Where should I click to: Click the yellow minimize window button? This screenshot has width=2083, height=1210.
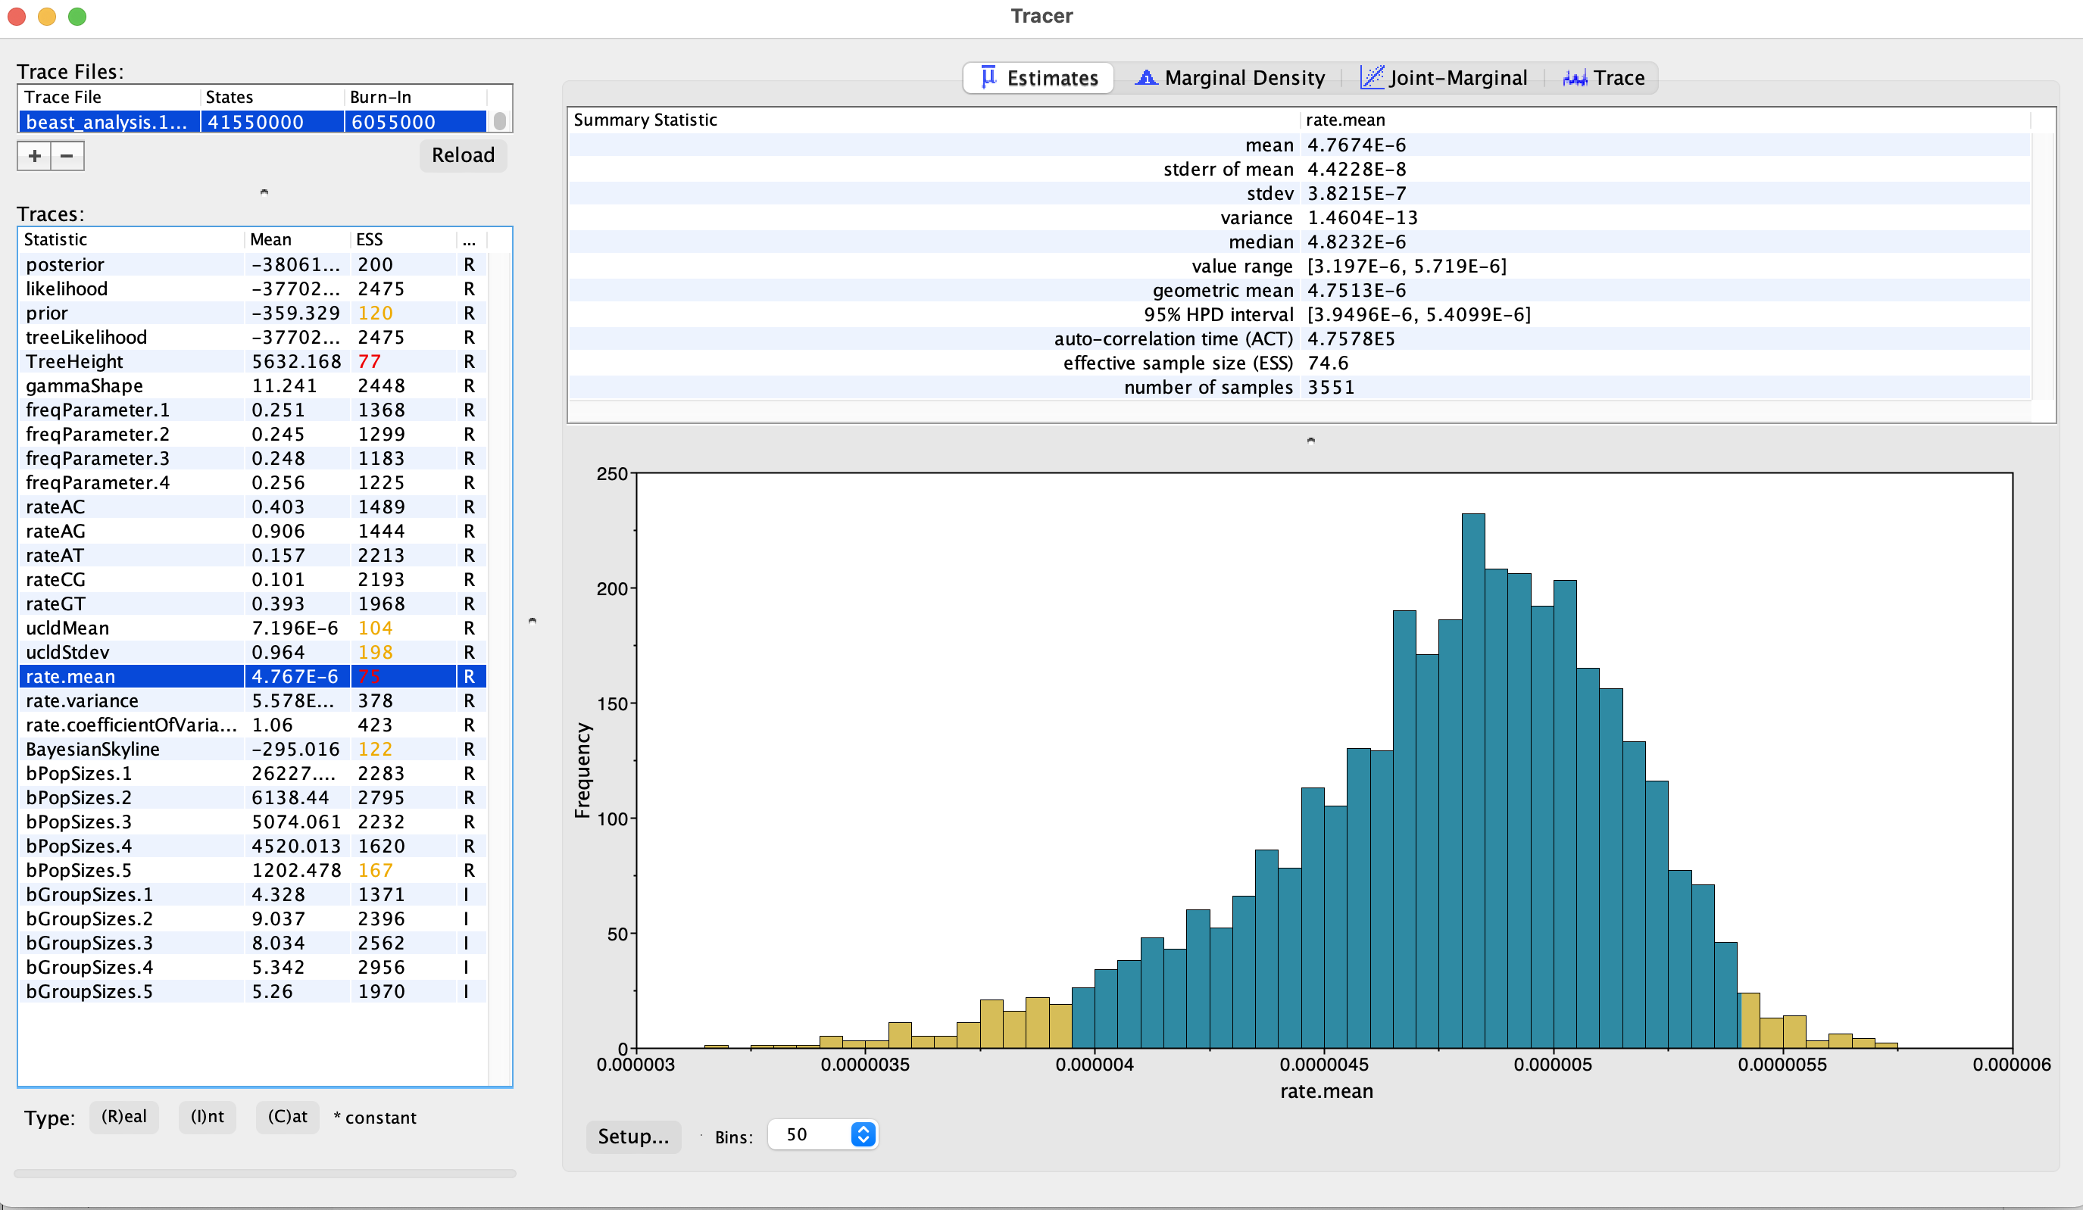47,17
